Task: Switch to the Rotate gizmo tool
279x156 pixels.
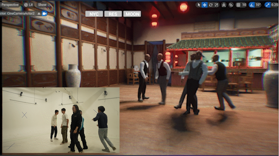Action: [211, 5]
